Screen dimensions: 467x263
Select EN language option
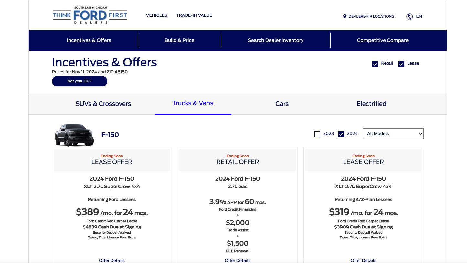(419, 16)
